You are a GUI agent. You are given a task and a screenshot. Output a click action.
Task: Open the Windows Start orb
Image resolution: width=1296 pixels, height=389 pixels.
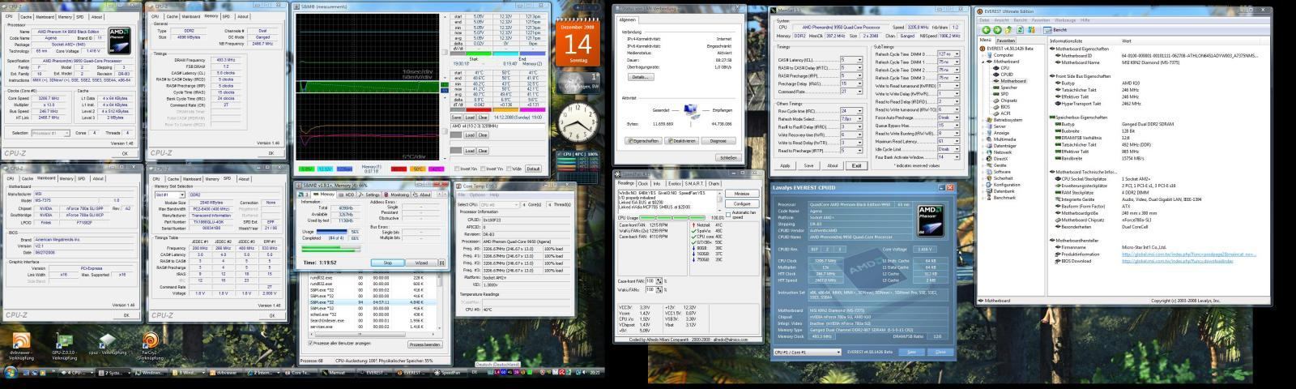[11, 373]
